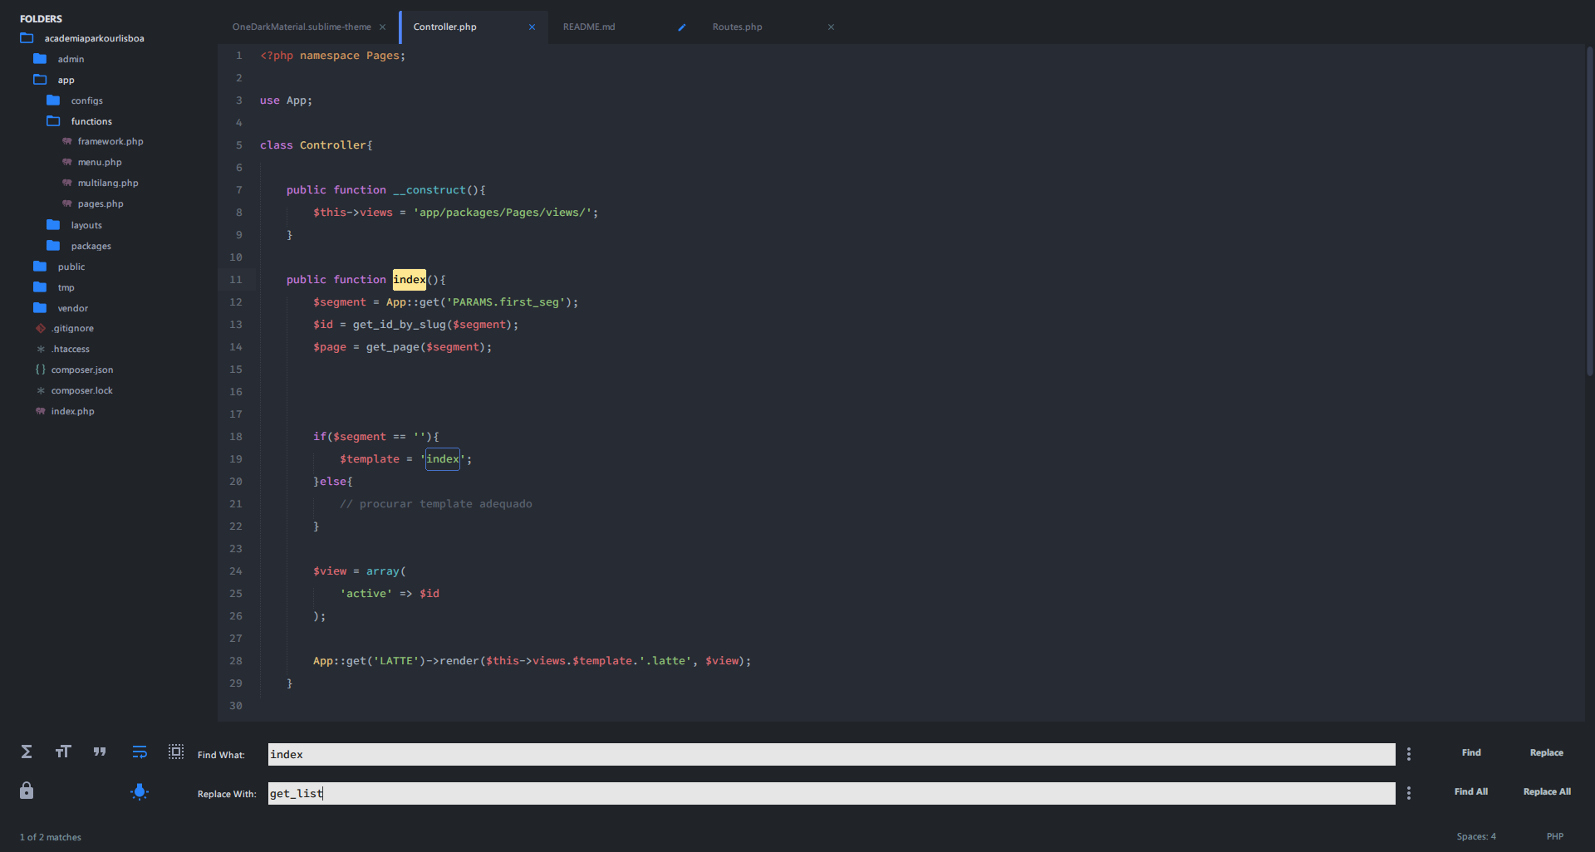
Task: Click the index.php file icon
Action: pyautogui.click(x=41, y=411)
